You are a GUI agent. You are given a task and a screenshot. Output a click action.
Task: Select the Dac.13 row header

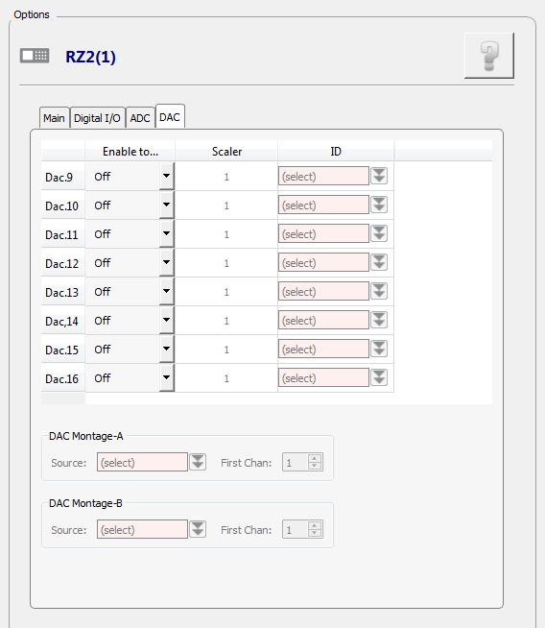click(x=62, y=292)
